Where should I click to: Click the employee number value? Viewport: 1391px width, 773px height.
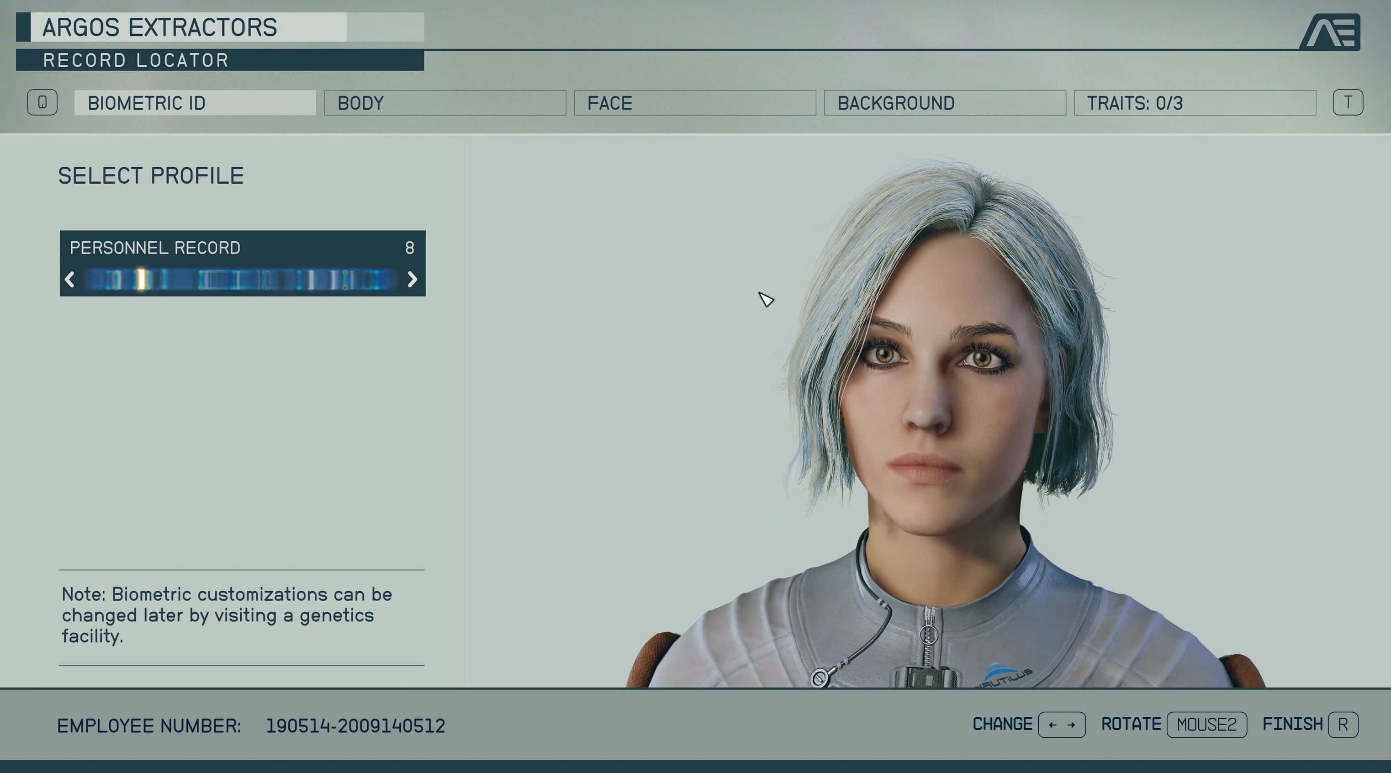[x=355, y=725]
